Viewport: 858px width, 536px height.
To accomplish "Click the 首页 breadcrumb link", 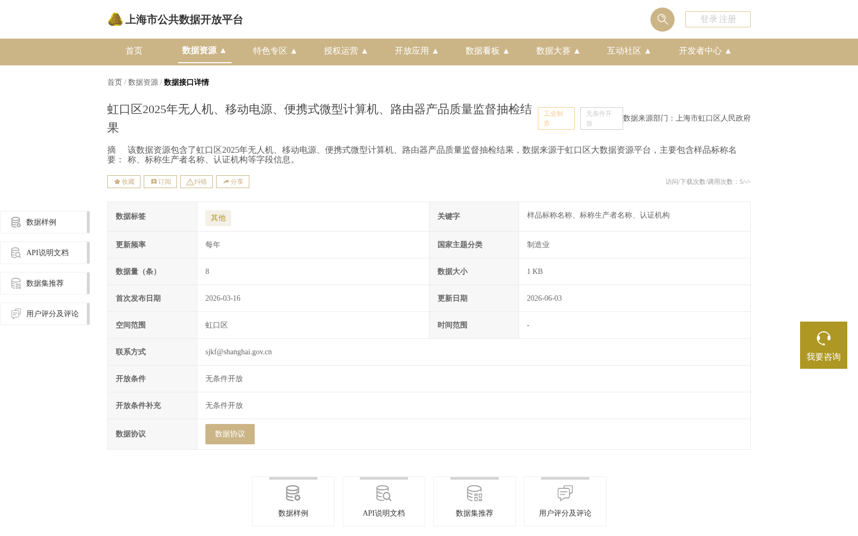I will coord(115,83).
